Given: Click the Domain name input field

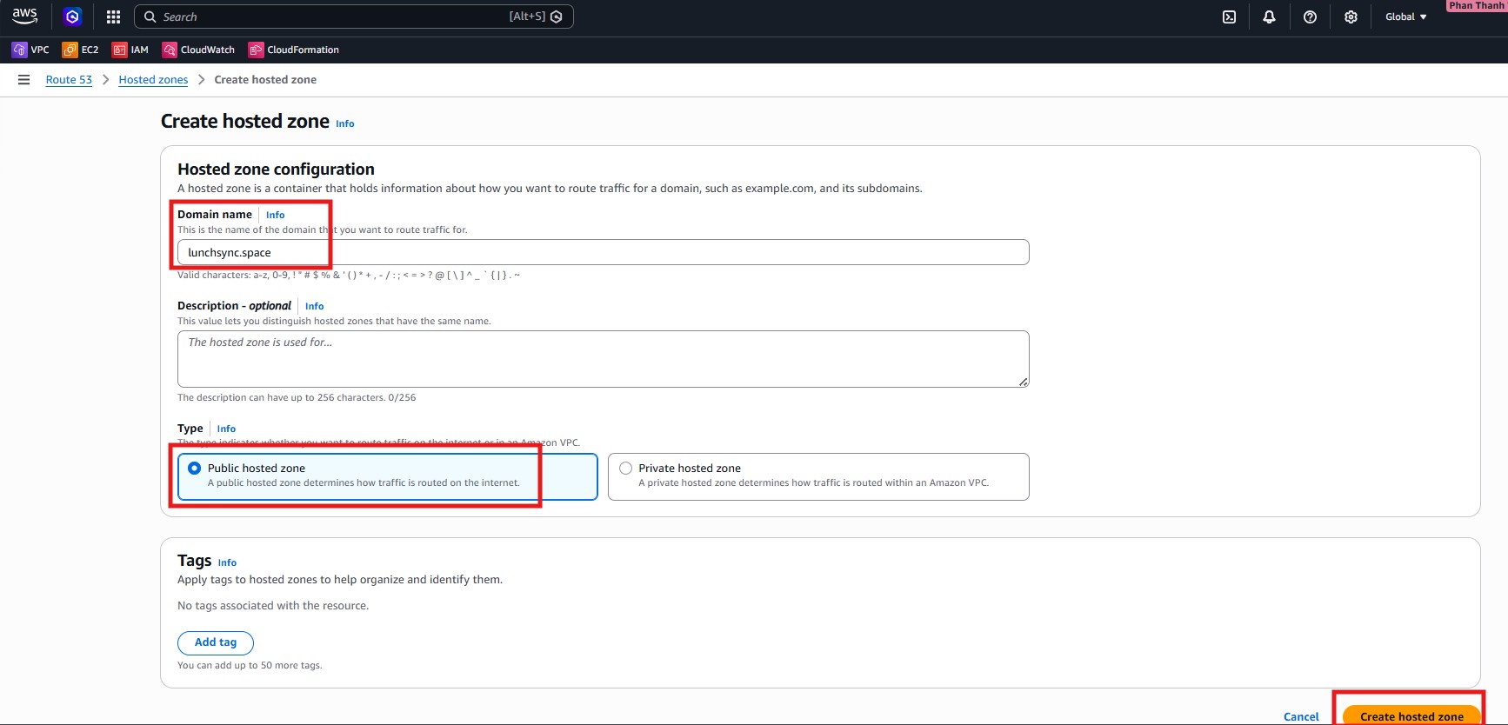Looking at the screenshot, I should [603, 252].
